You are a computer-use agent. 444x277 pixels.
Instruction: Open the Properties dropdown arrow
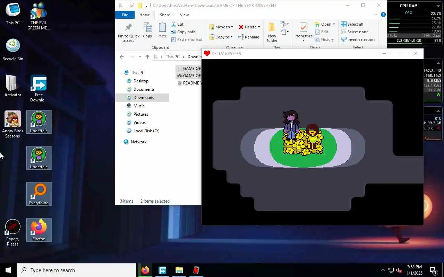[303, 41]
